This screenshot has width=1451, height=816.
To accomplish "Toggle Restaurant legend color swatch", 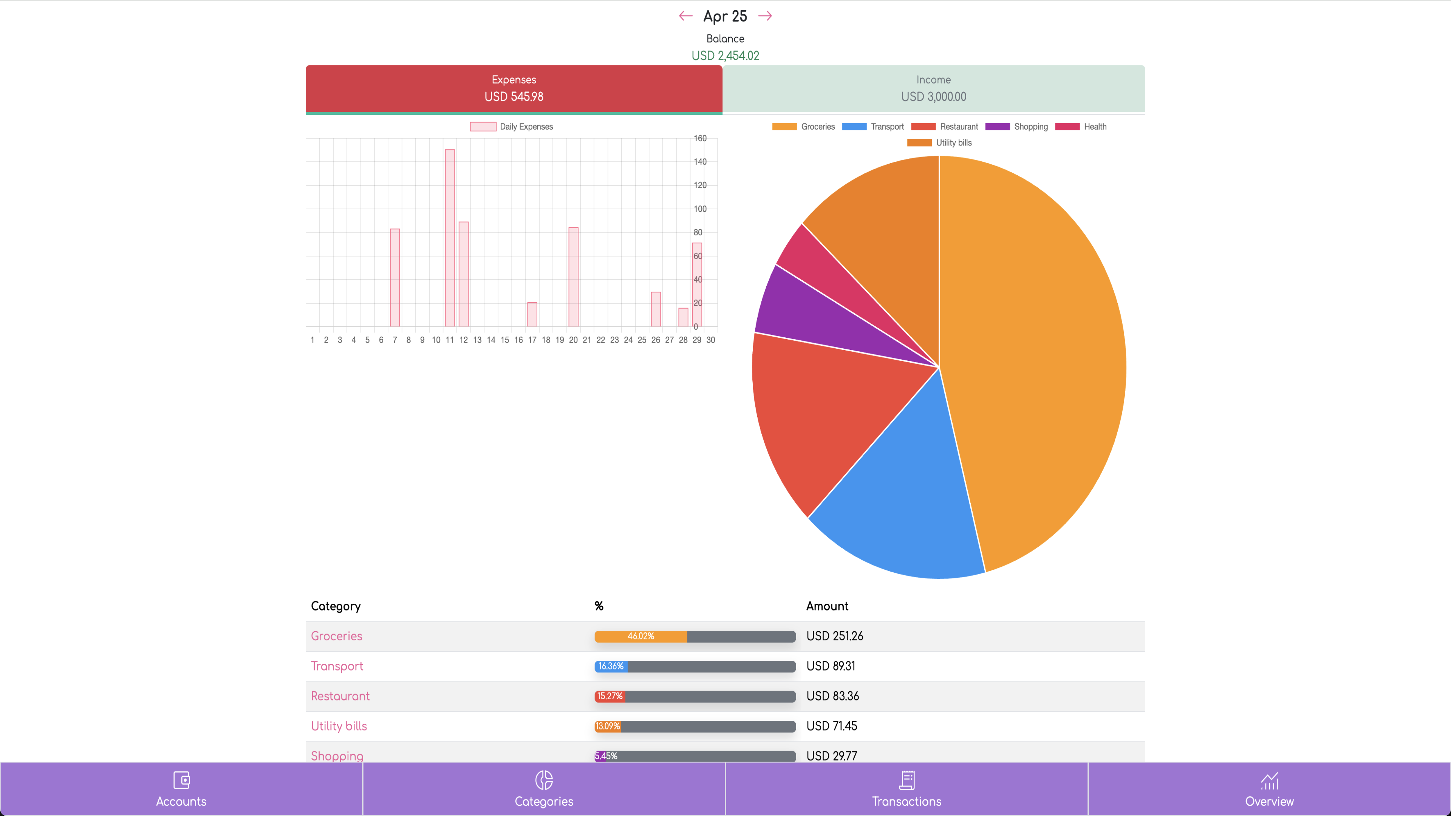I will pyautogui.click(x=923, y=127).
